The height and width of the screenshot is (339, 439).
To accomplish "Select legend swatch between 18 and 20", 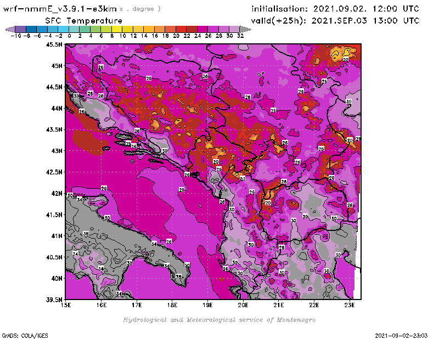I will tap(170, 29).
